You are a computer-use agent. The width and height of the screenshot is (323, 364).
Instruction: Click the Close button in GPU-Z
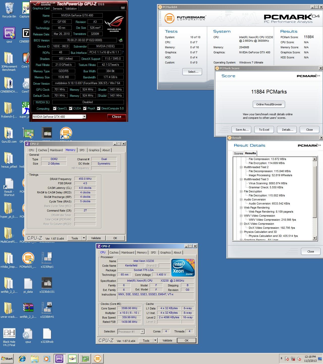pos(117,117)
